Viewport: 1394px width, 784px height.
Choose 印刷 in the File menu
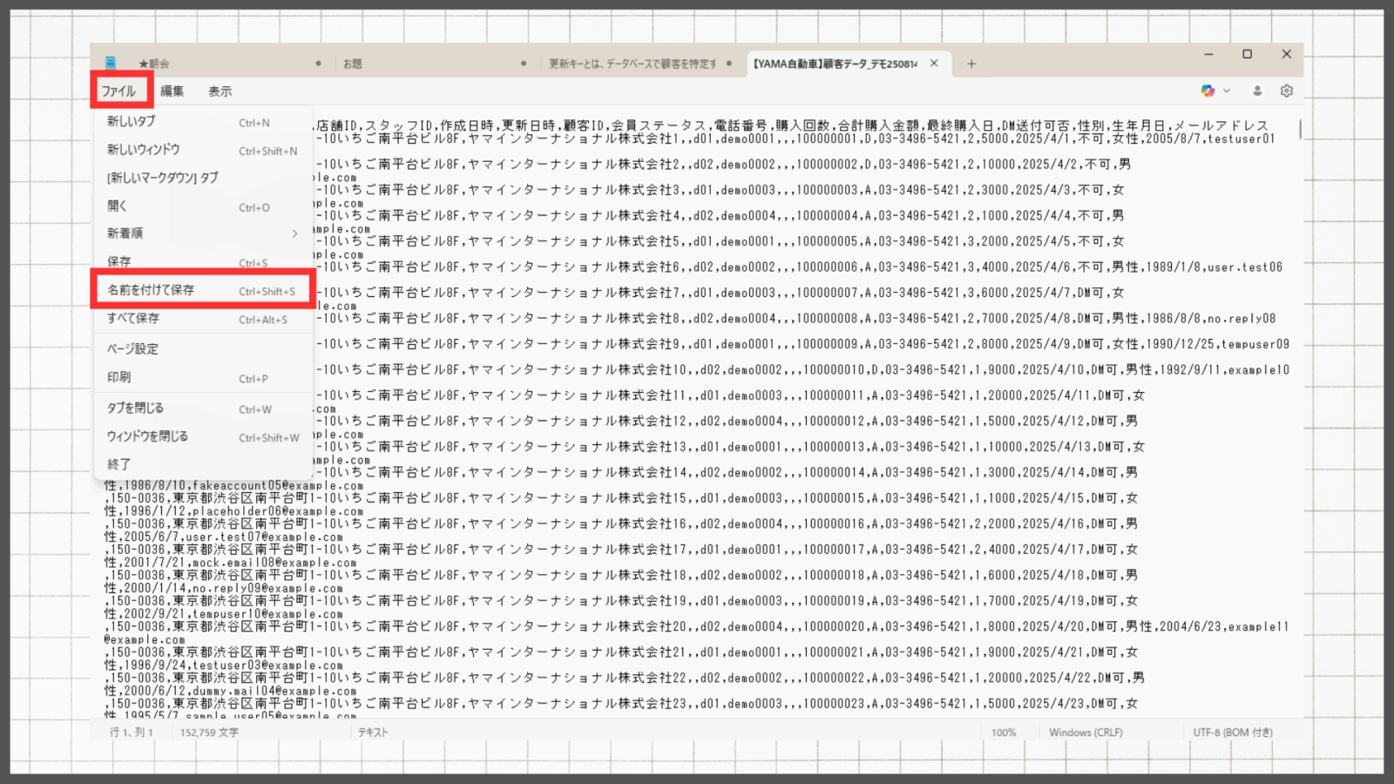119,377
